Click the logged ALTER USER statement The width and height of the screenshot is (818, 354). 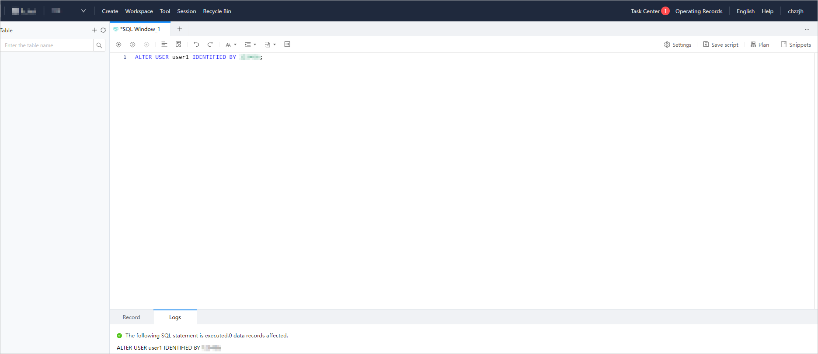(x=169, y=348)
